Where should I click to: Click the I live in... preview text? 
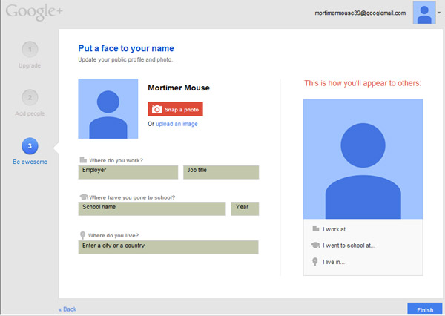[334, 262]
